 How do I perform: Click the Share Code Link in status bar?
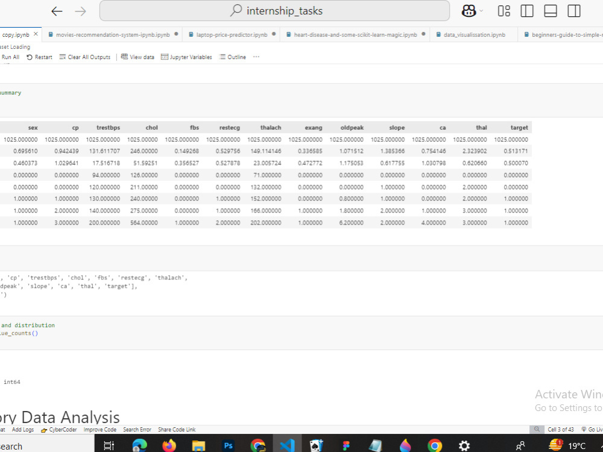coord(176,429)
